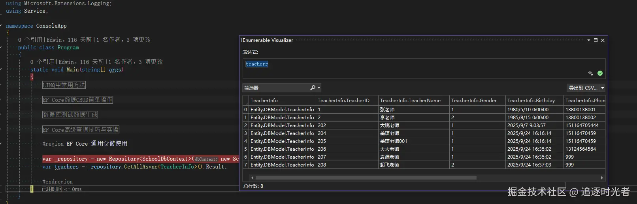Open the visualizer window position dropdown arrow
The height and width of the screenshot is (204, 637).
click(x=588, y=40)
